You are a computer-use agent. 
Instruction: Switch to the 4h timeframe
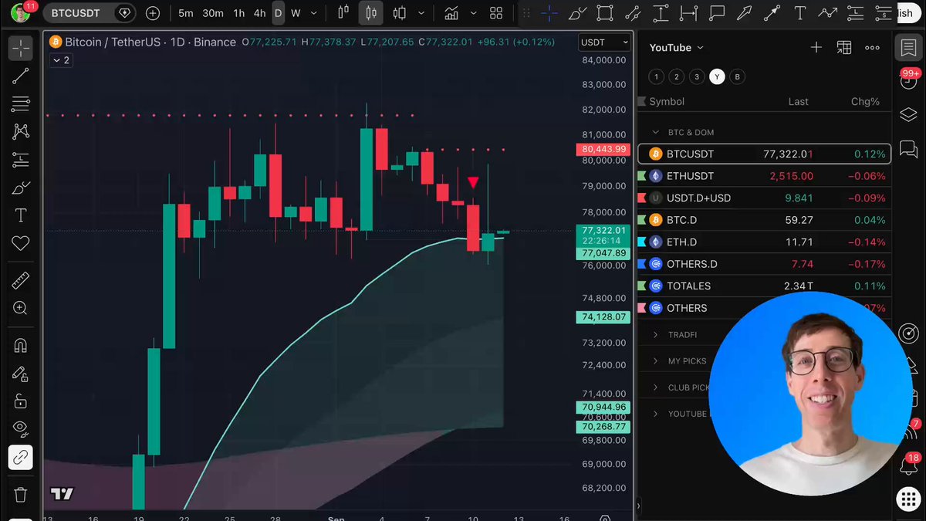pos(259,13)
